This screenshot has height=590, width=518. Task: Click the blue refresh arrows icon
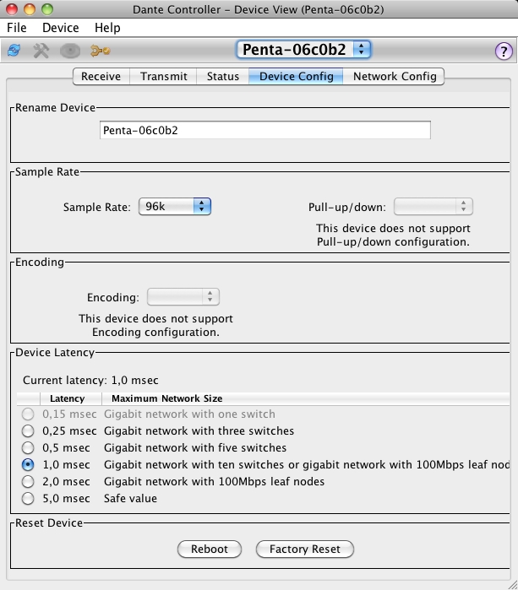14,51
